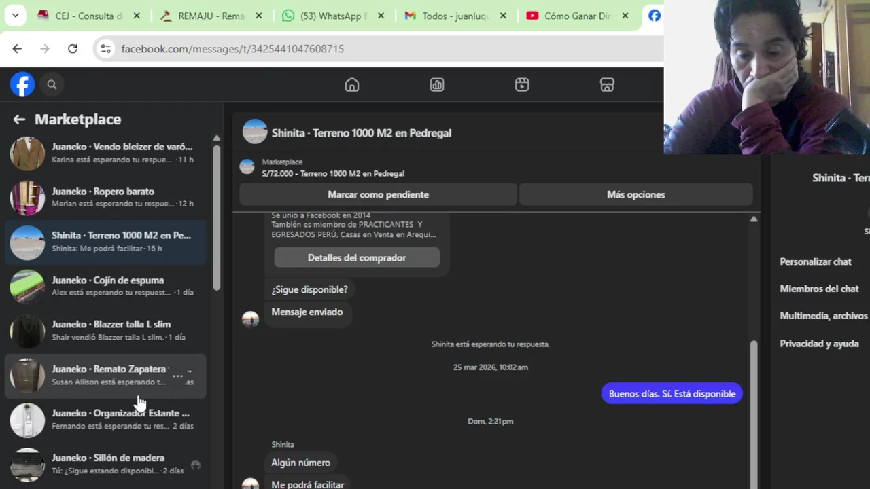870x489 pixels.
Task: Open the professional dashboard chart icon
Action: pos(437,85)
